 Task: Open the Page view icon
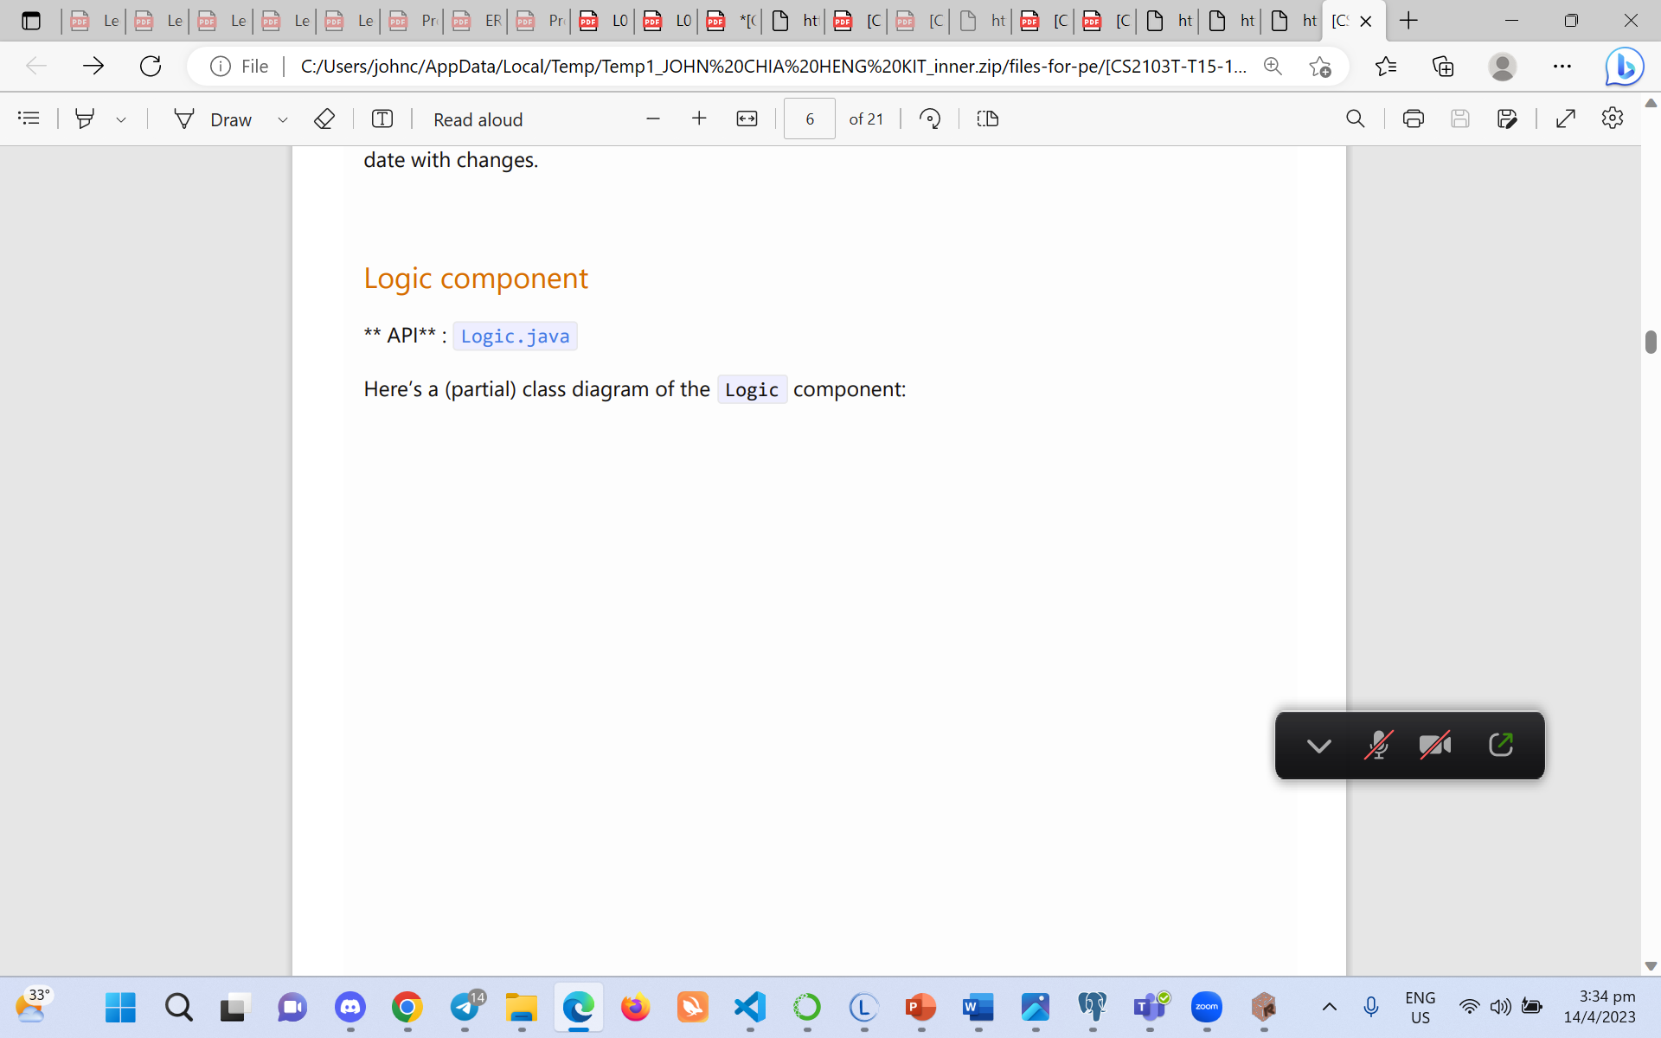pos(987,119)
